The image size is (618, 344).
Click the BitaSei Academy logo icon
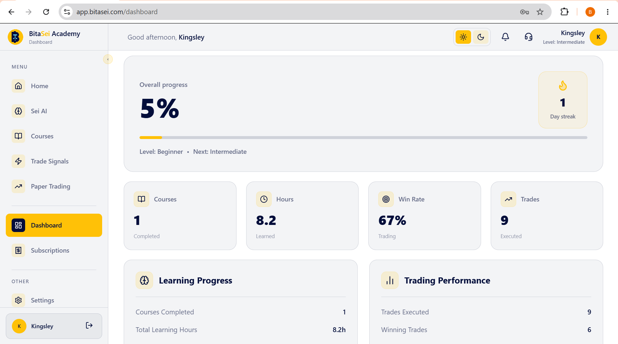click(15, 37)
